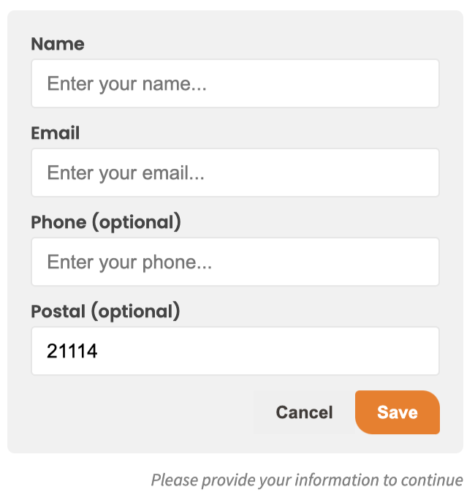The image size is (475, 500).
Task: Click the "Enter your name..." placeholder text
Action: pos(126,84)
